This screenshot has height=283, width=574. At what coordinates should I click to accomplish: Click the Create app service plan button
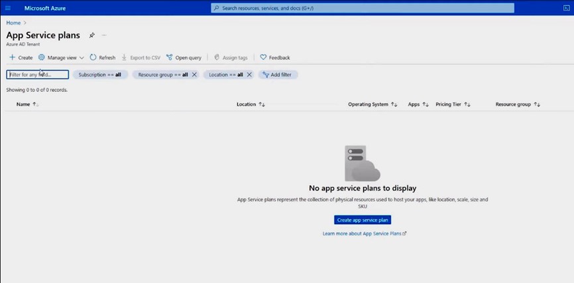pyautogui.click(x=363, y=220)
